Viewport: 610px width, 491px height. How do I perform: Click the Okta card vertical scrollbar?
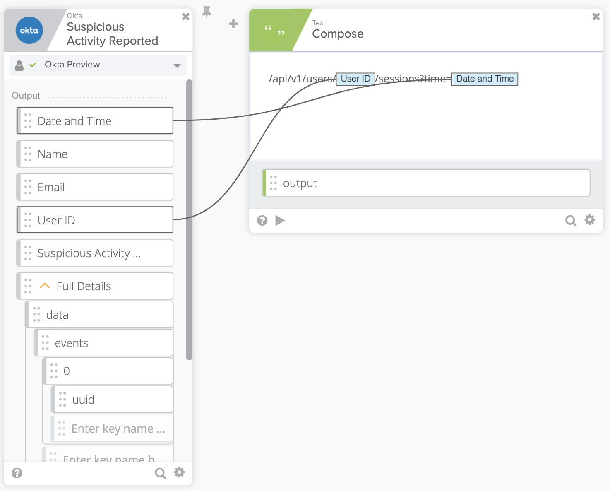[189, 219]
